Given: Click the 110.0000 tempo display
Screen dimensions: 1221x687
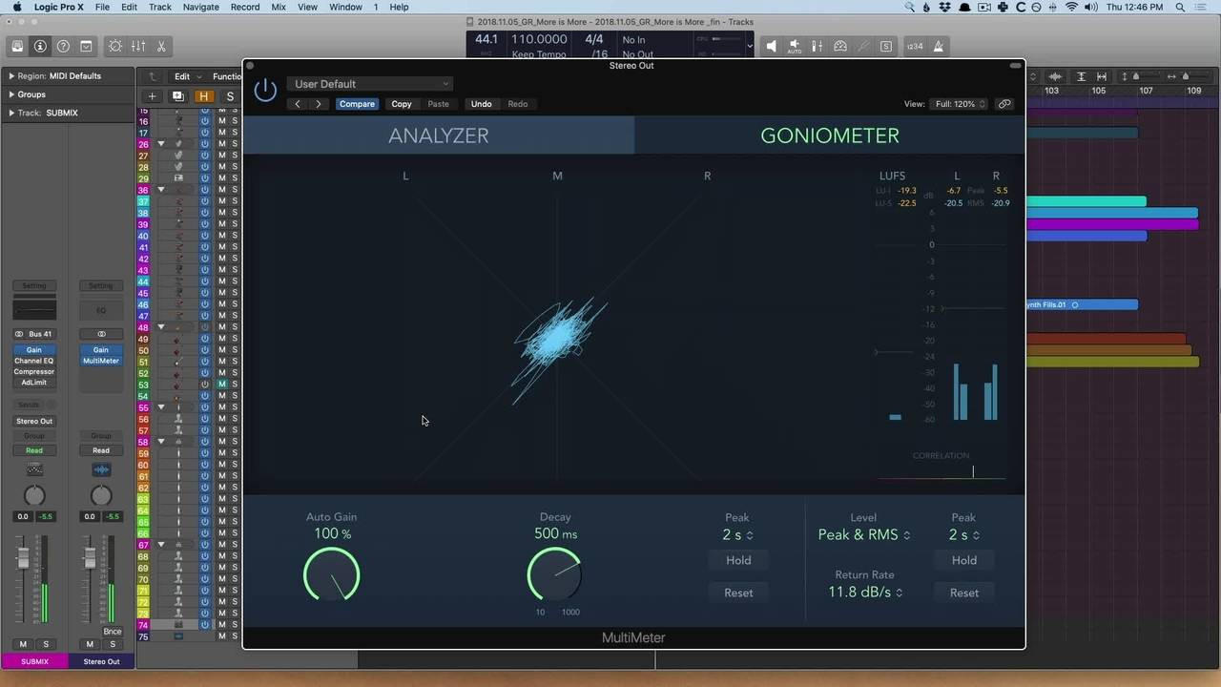Looking at the screenshot, I should point(539,40).
